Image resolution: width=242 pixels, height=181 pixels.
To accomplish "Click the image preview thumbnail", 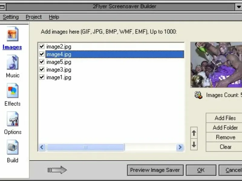I will coord(216,65).
